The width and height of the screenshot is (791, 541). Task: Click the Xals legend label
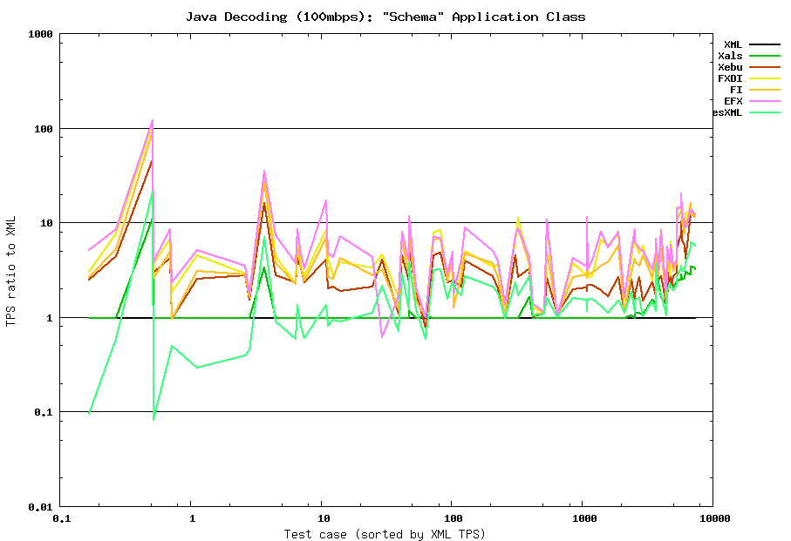click(730, 56)
